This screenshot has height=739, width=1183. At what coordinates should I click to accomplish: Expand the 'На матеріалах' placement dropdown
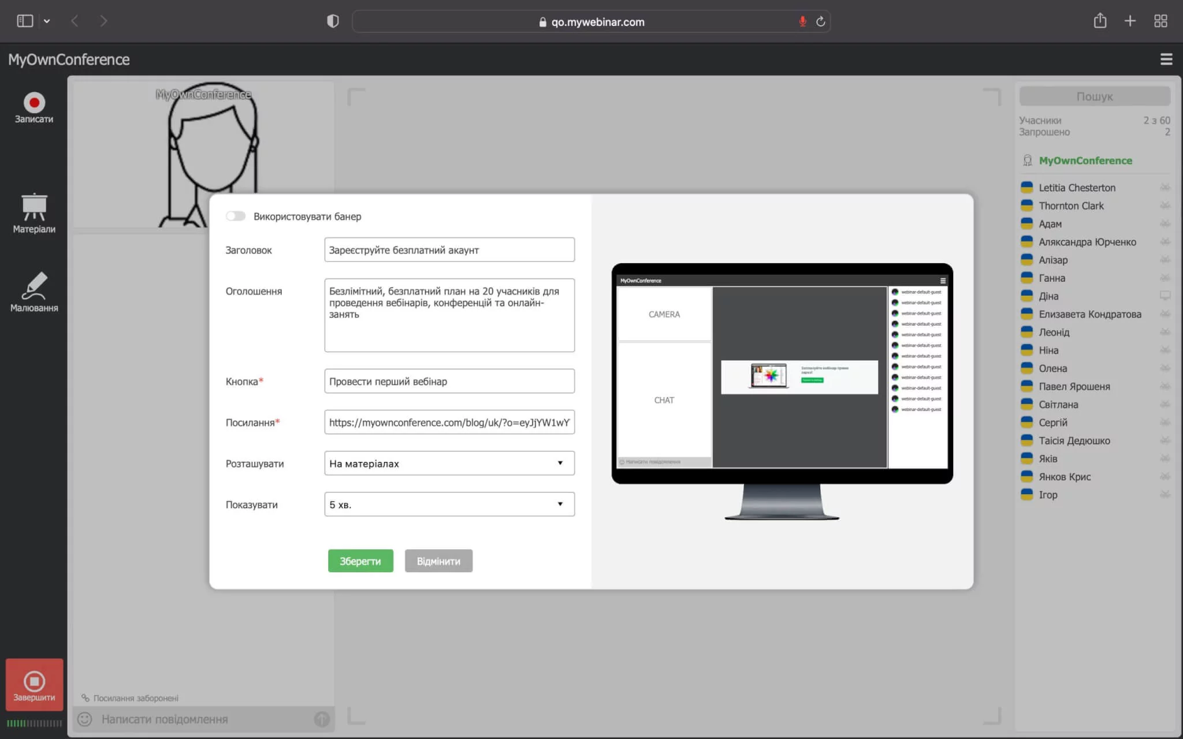coord(449,463)
